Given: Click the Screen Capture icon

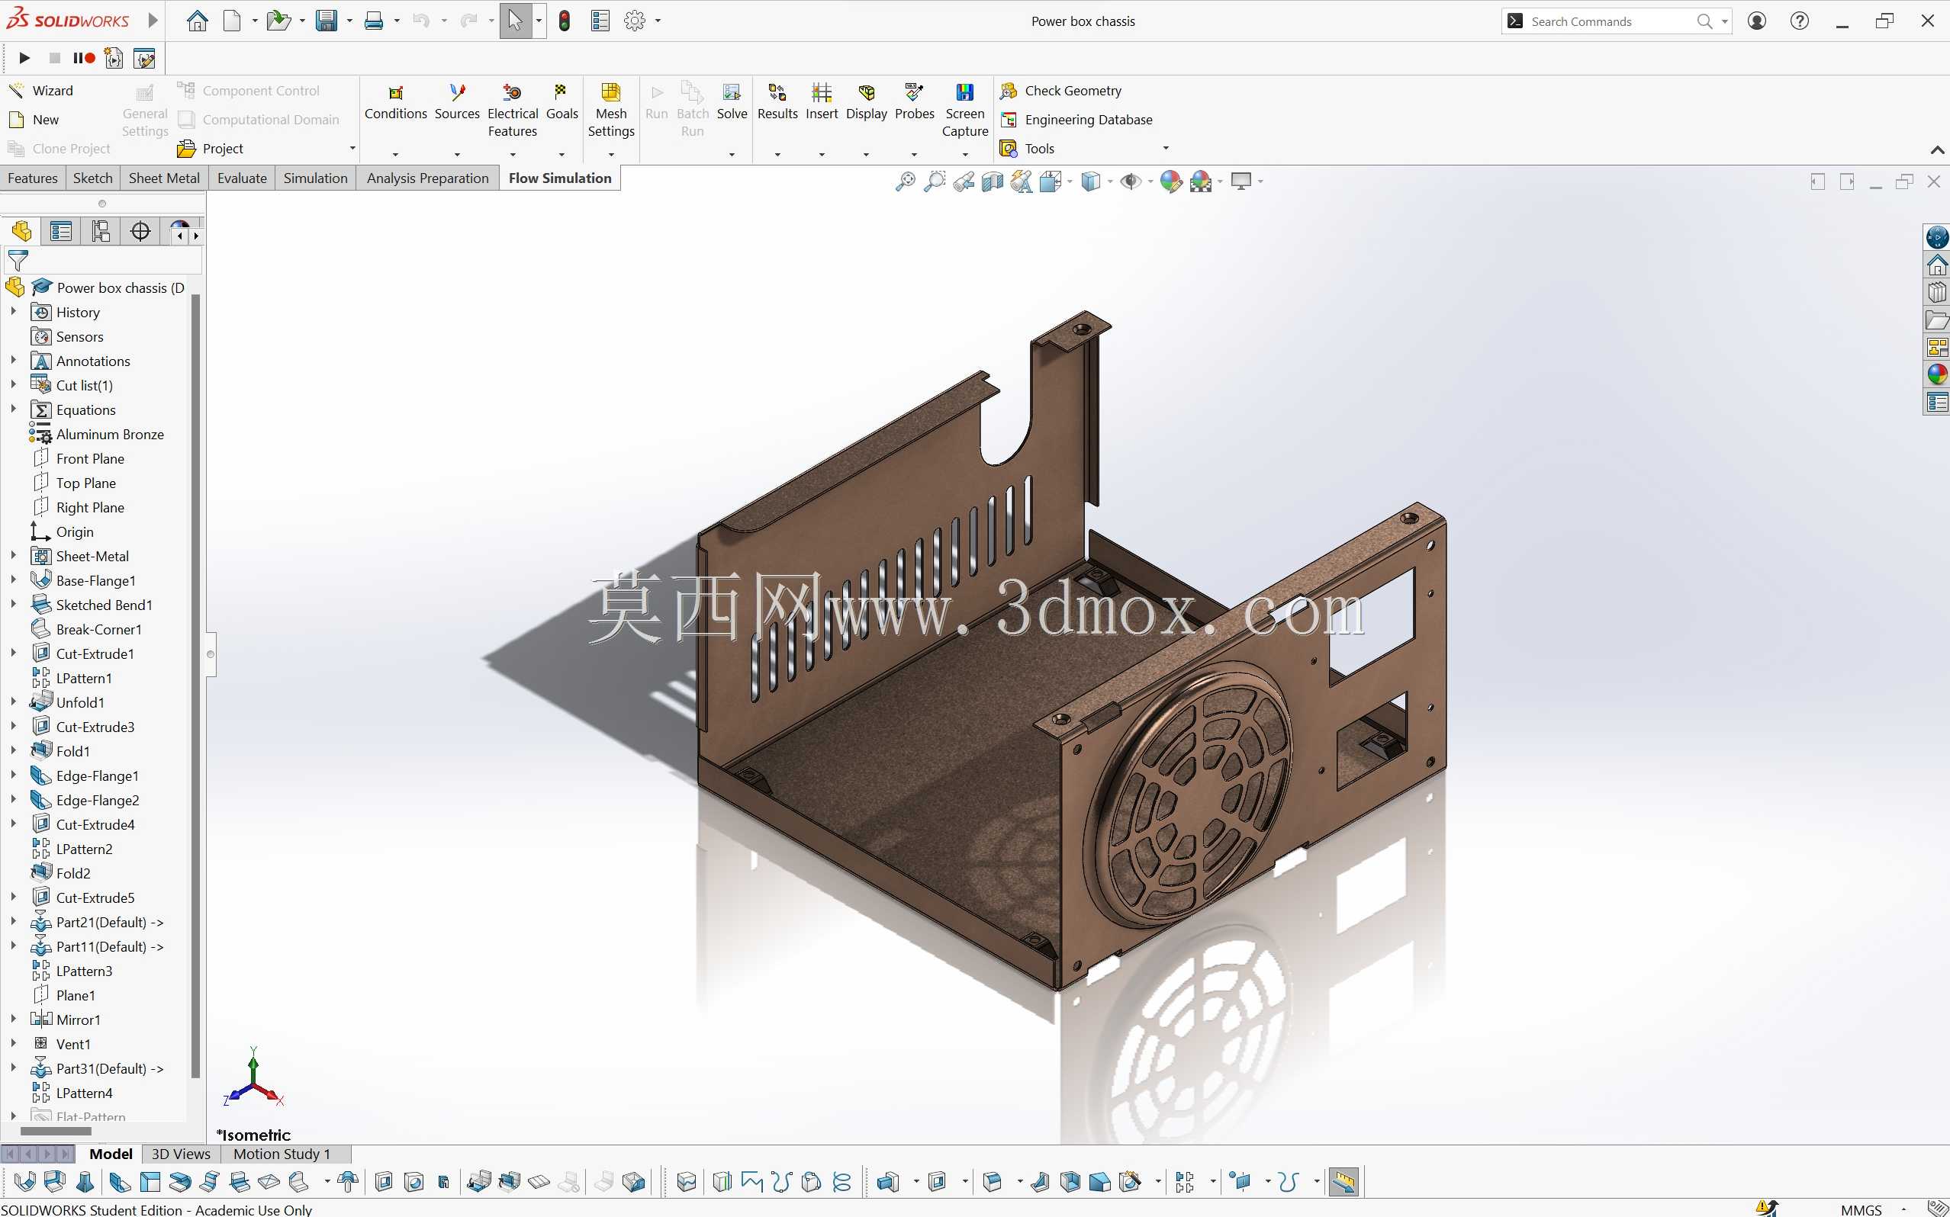Looking at the screenshot, I should point(964,92).
